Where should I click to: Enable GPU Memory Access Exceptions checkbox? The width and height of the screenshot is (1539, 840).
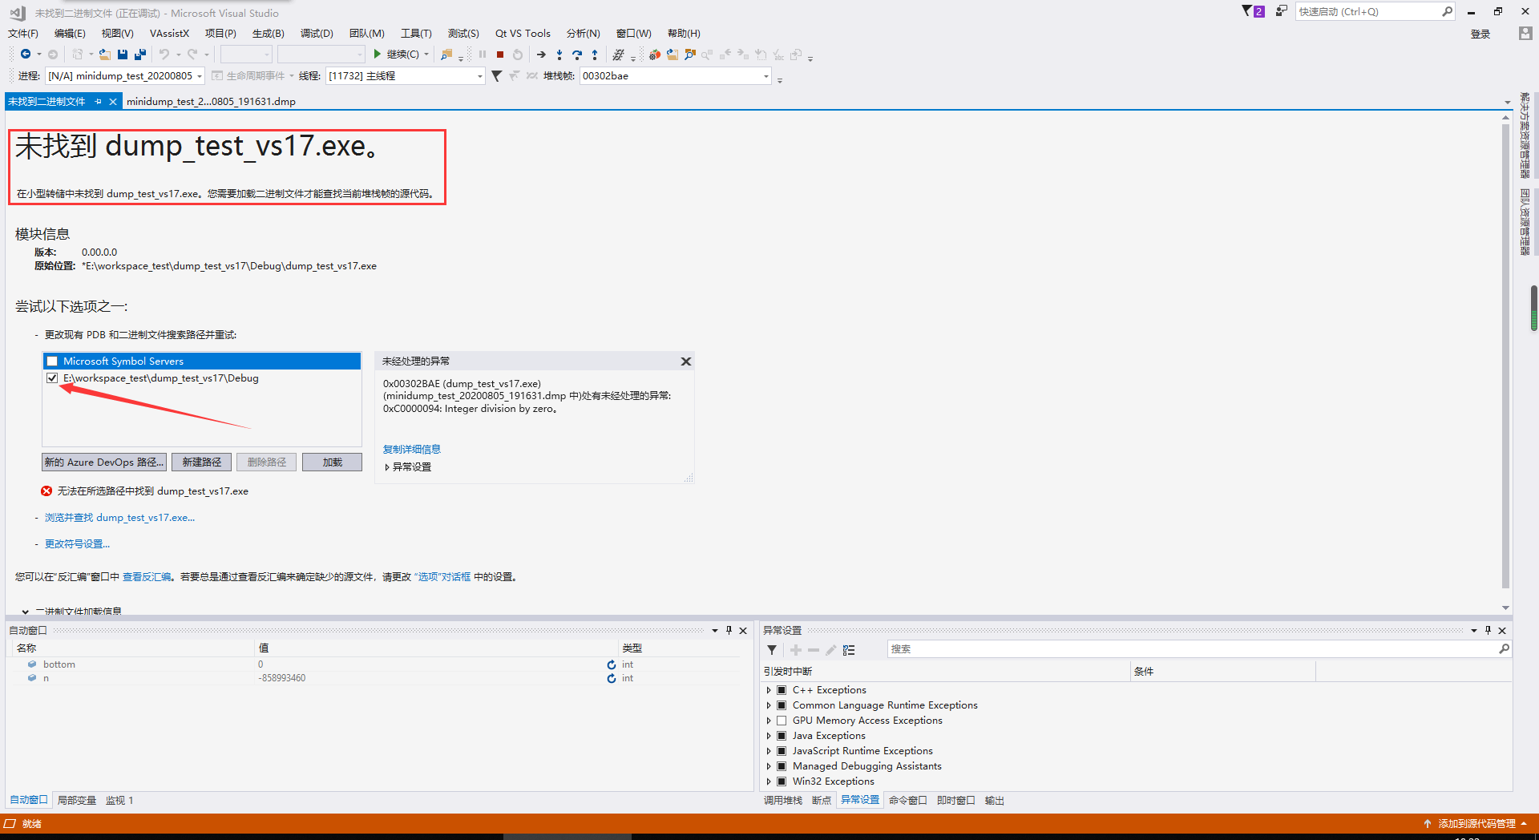pos(782,721)
